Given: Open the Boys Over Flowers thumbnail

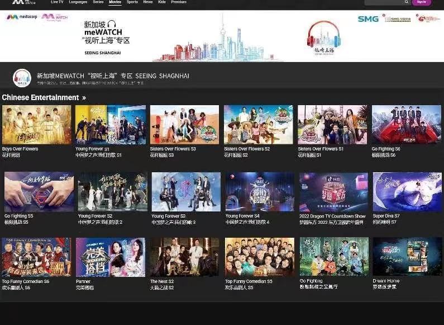Looking at the screenshot, I should coord(37,125).
